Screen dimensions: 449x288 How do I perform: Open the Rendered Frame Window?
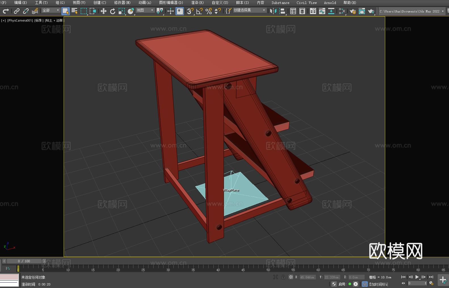(362, 11)
